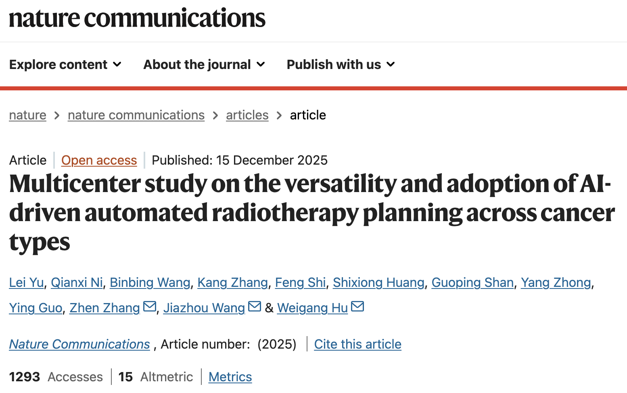
Task: Click author Yang Zhong's name
Action: pyautogui.click(x=556, y=282)
